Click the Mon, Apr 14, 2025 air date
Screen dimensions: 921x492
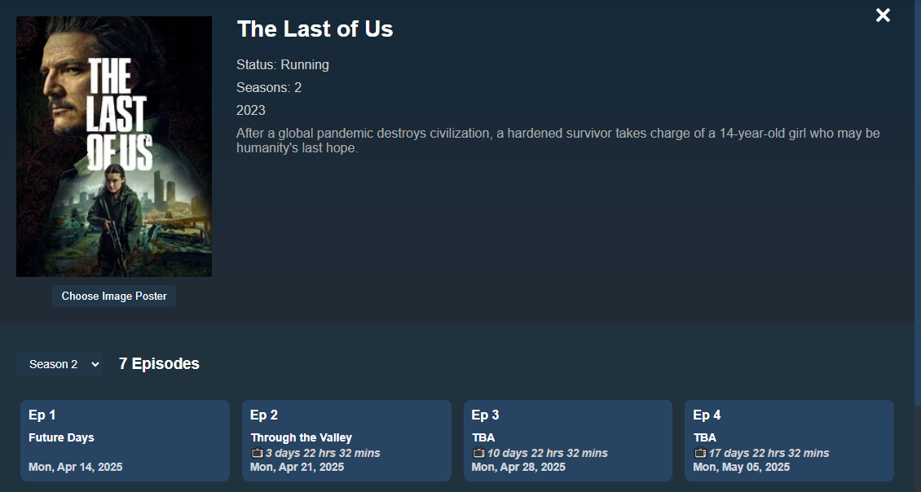(76, 467)
